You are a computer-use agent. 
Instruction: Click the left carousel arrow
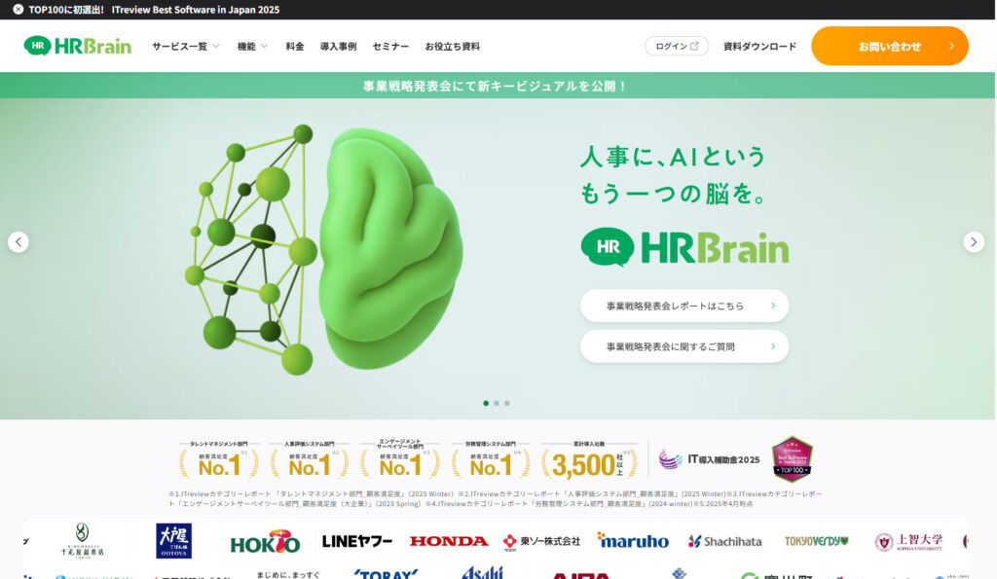tap(18, 240)
